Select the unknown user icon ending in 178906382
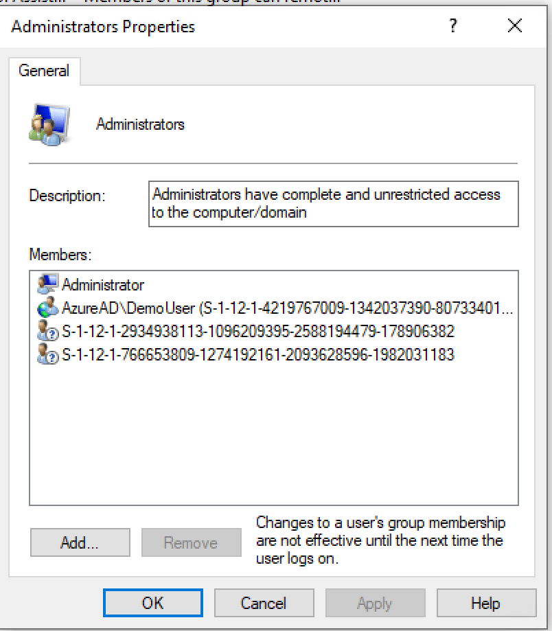 pos(45,333)
